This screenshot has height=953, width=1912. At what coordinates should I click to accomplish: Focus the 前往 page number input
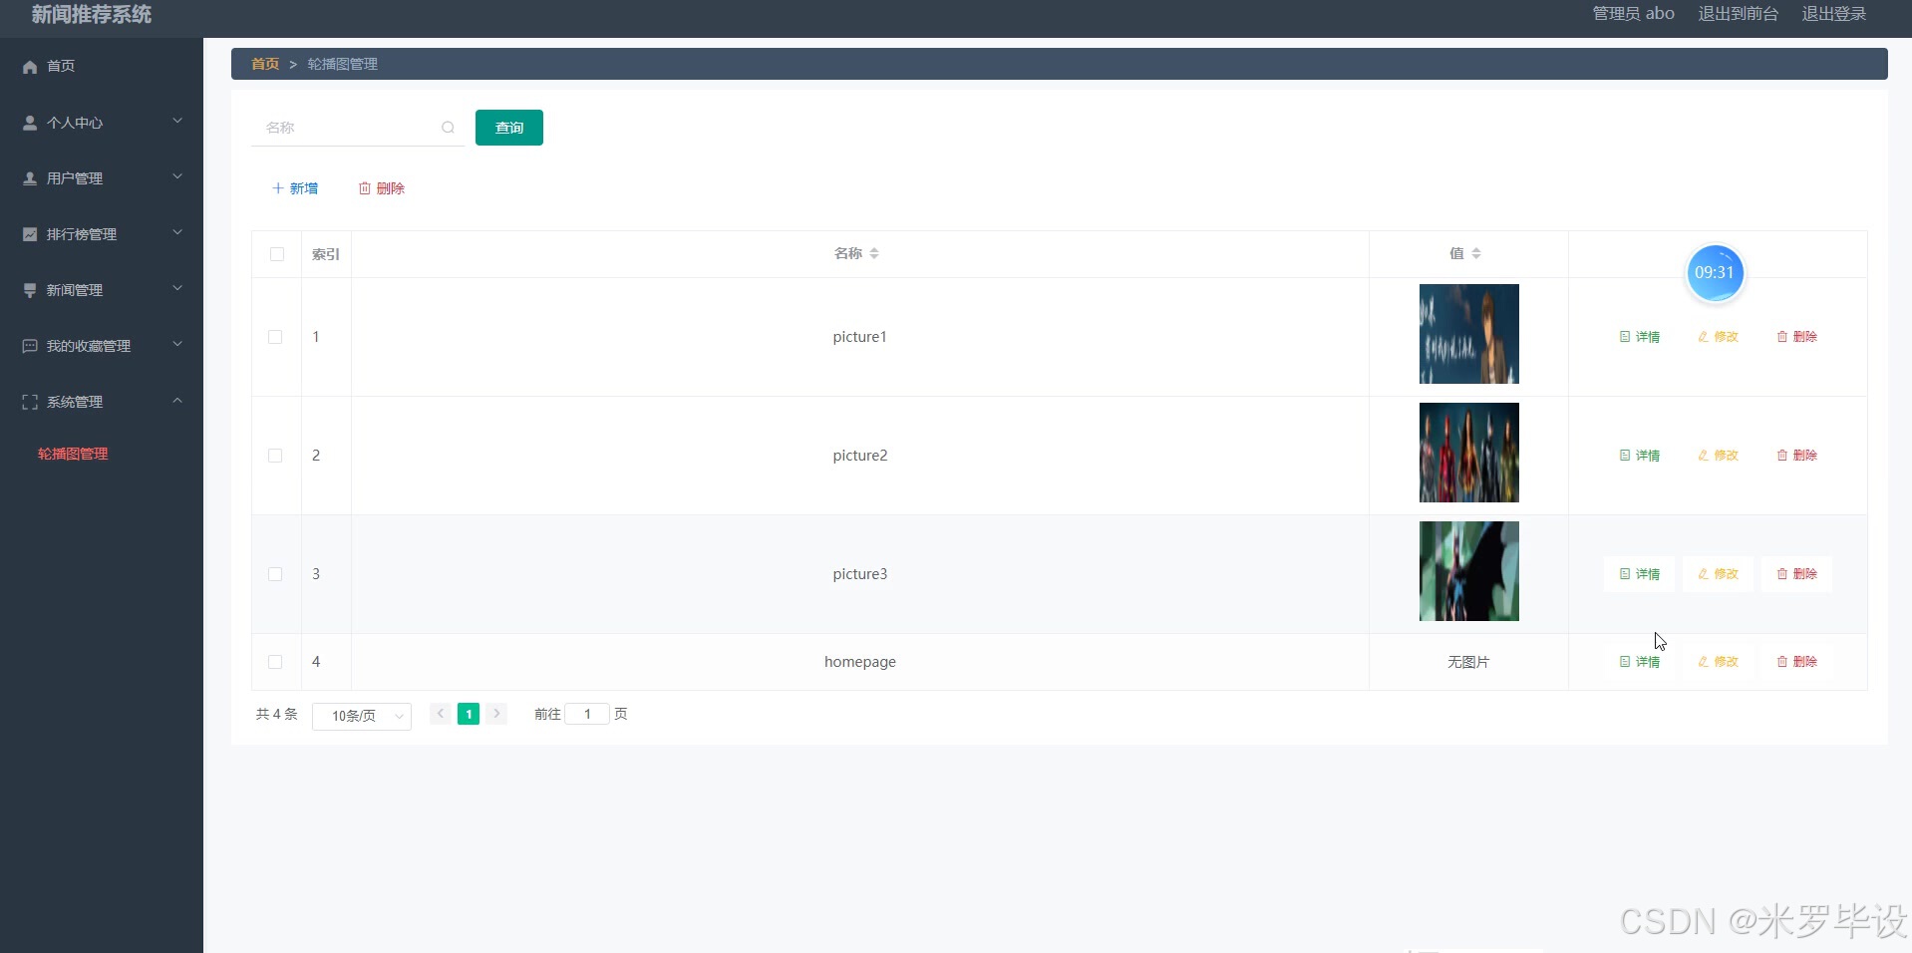(587, 714)
